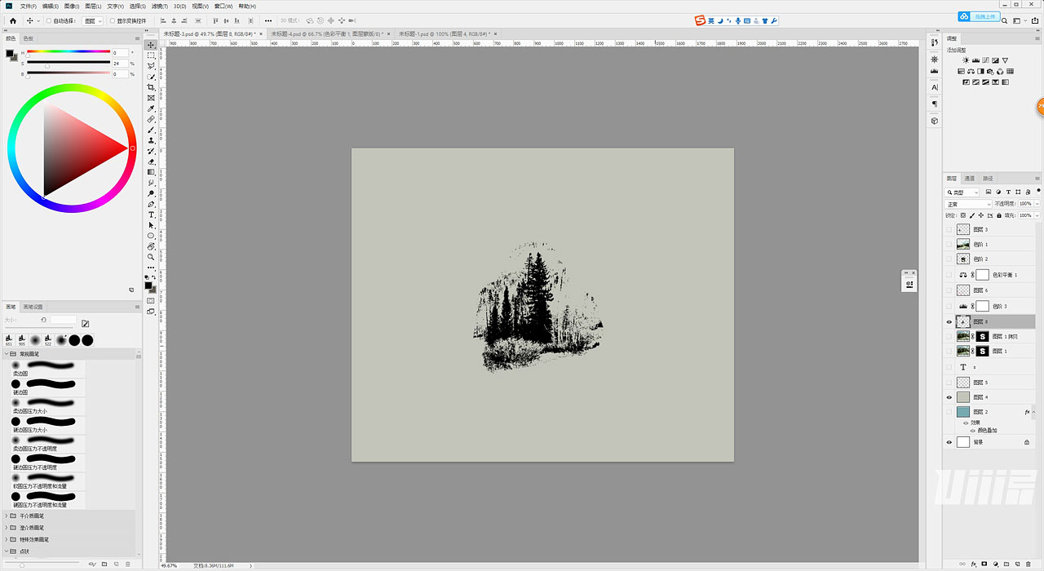The height and width of the screenshot is (571, 1044).
Task: Select the Crop tool
Action: (151, 87)
